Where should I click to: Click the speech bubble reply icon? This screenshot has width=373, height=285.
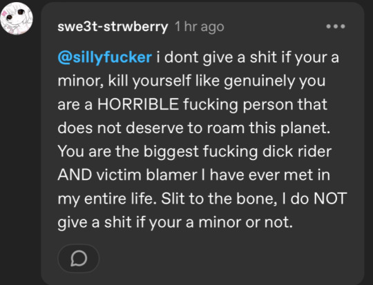pos(79,258)
